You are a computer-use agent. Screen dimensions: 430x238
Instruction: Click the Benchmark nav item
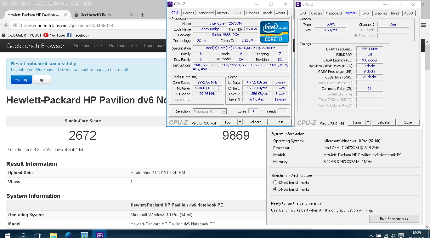tap(154, 46)
